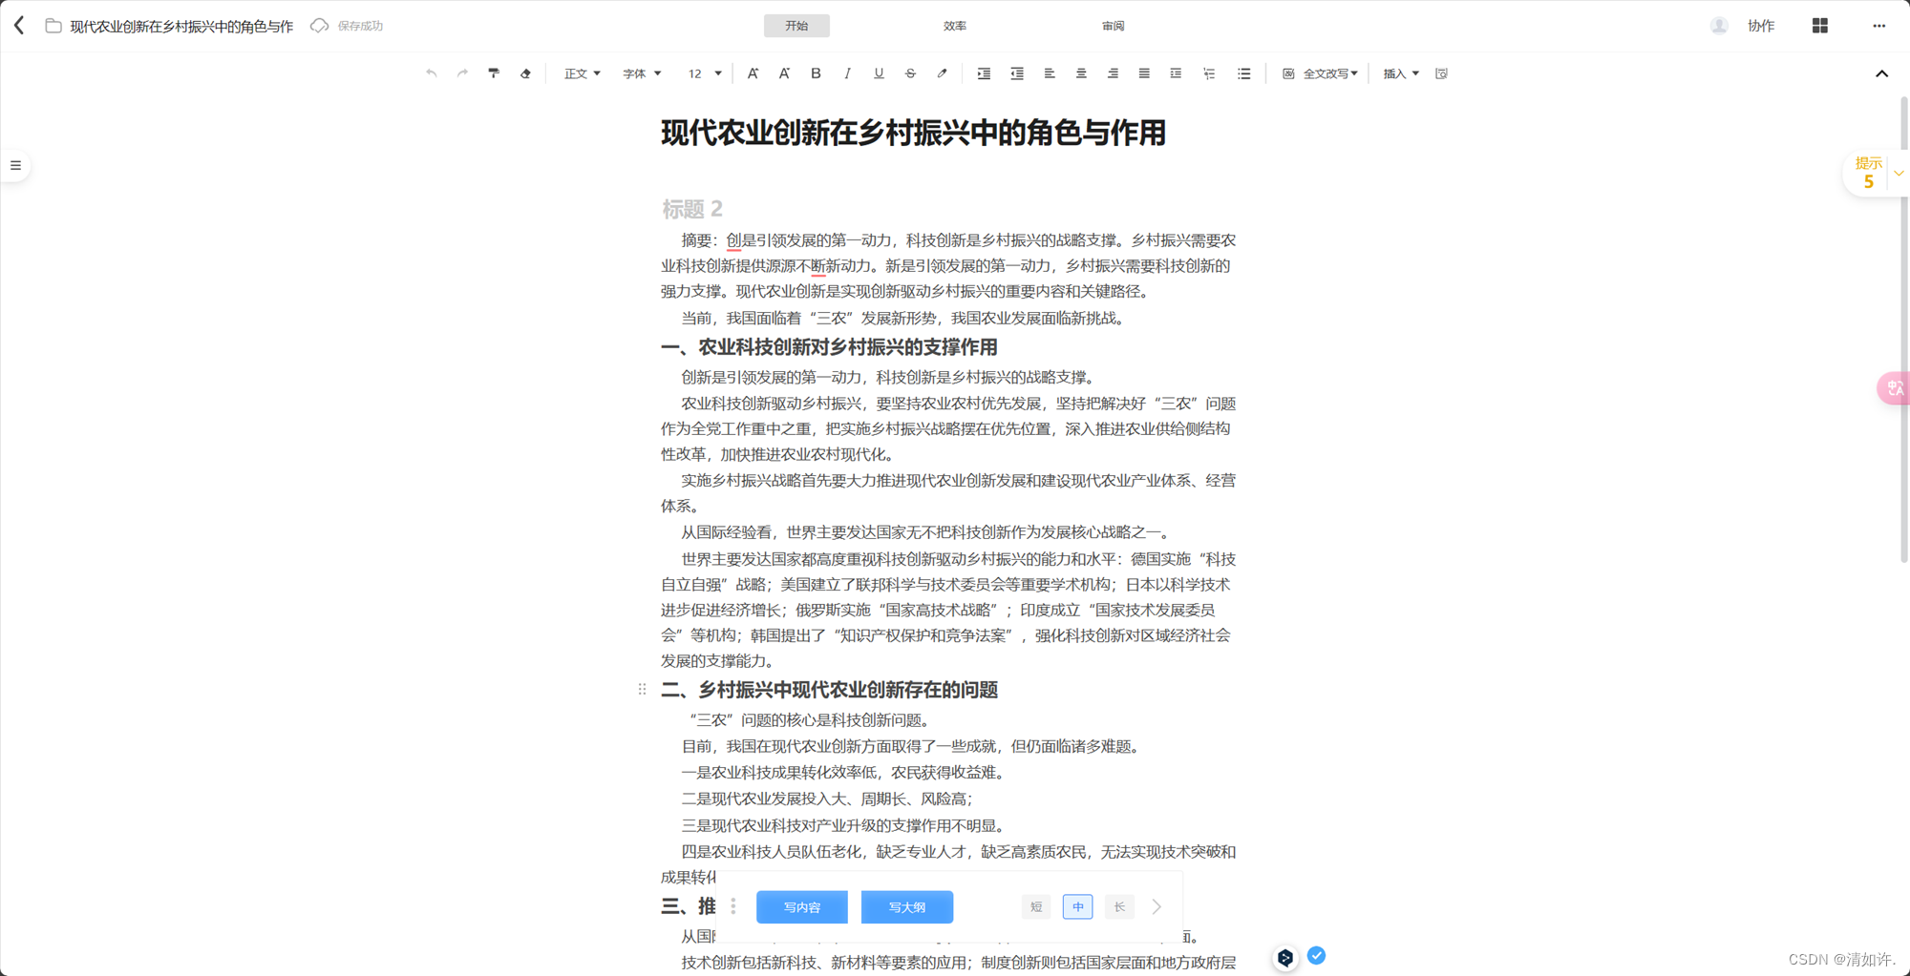Toggle strikethrough formatting
The width and height of the screenshot is (1910, 976).
point(910,73)
